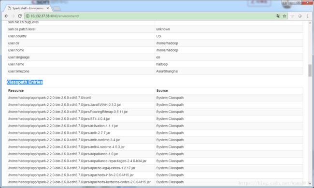The image size is (314, 188).
Task: Click the browser back arrow
Action: click(6, 16)
